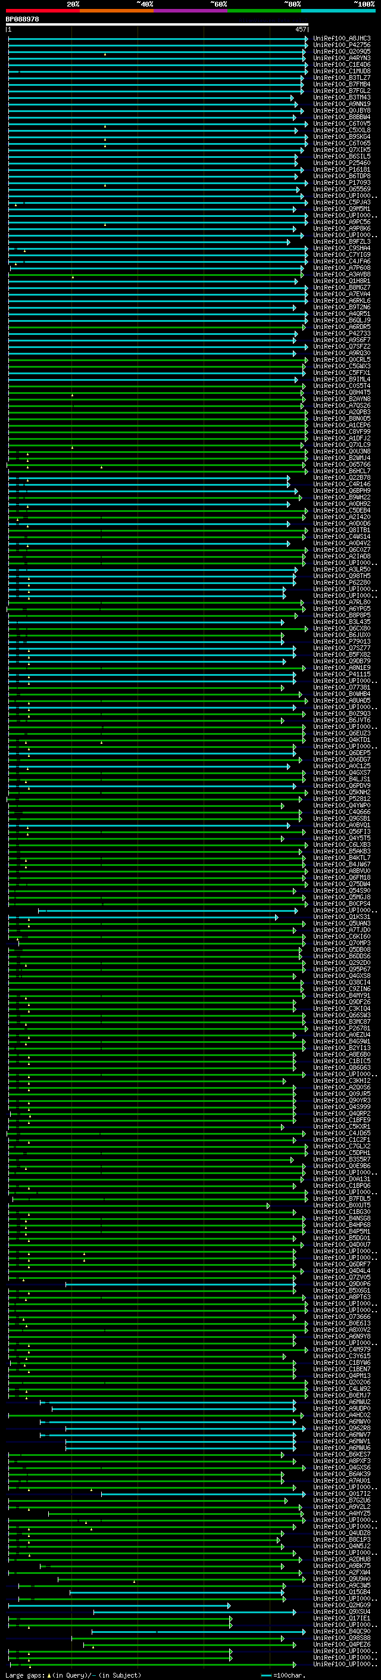Click the orange ~40% identity legend bar
This screenshot has width=381, height=1680.
click(117, 11)
